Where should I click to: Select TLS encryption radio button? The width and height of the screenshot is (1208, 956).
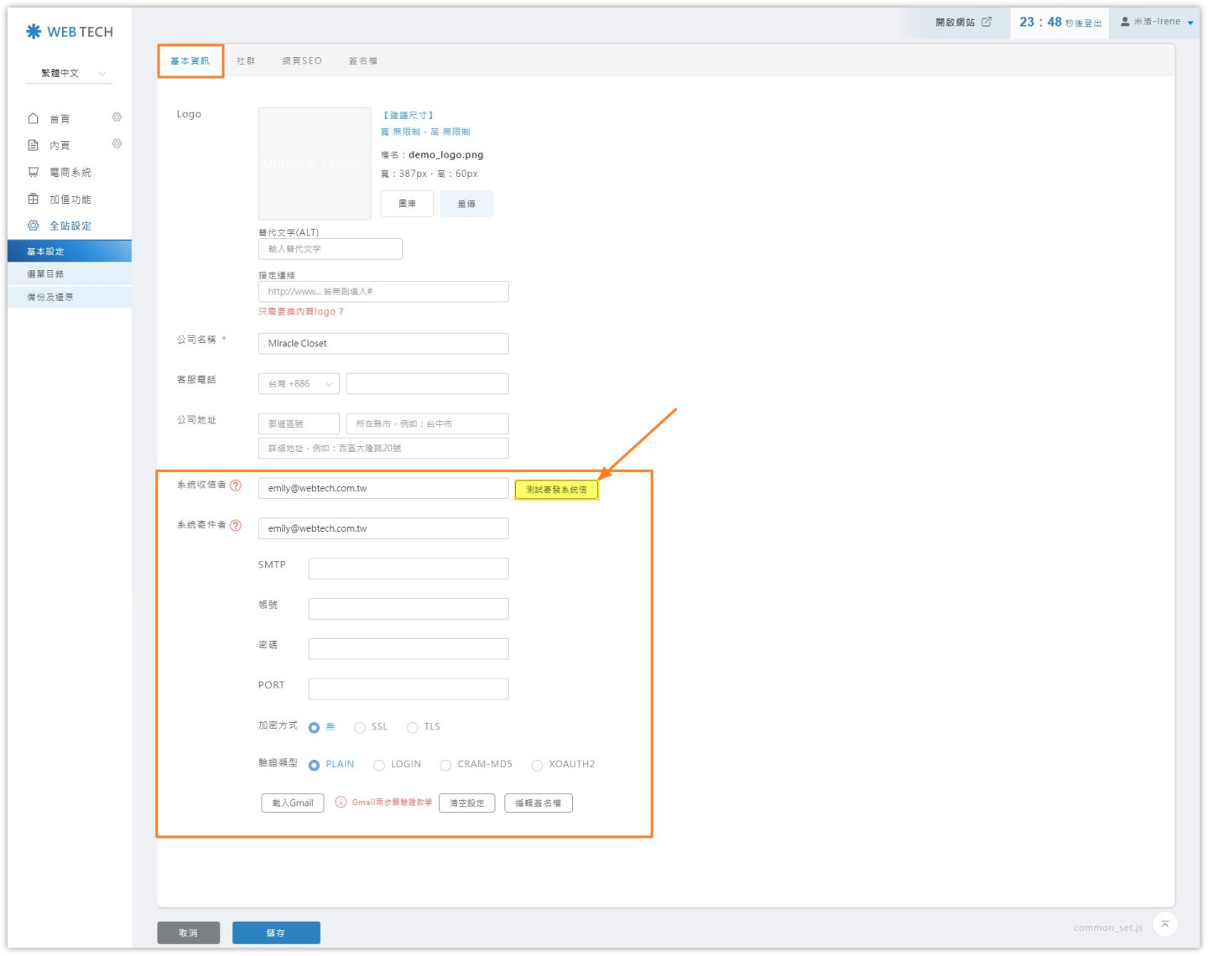[x=413, y=728]
